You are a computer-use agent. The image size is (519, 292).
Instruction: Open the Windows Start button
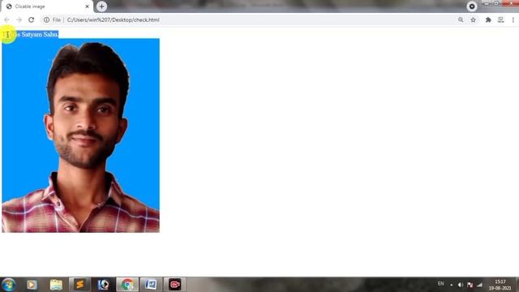pos(9,285)
